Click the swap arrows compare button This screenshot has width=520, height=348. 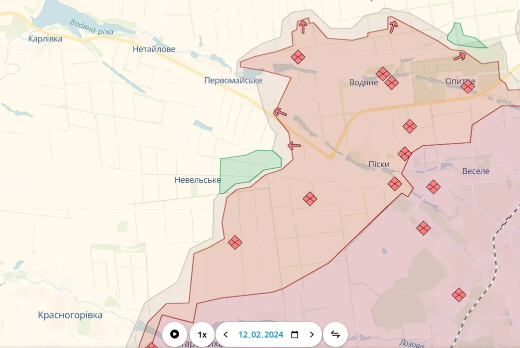click(335, 335)
